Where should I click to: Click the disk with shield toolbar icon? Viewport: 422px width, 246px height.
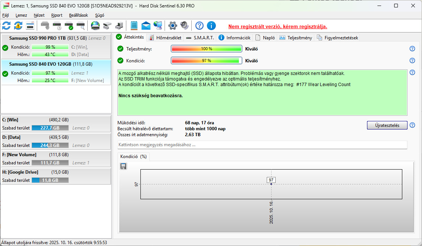tap(45, 26)
